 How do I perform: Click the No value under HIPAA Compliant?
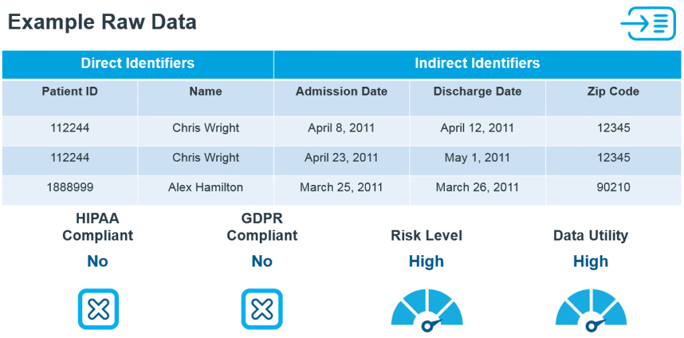pyautogui.click(x=98, y=261)
